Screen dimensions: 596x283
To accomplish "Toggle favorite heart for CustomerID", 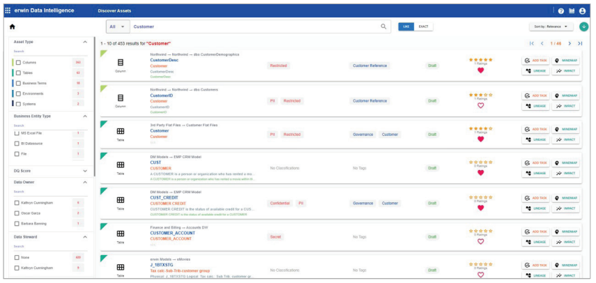I will [480, 105].
